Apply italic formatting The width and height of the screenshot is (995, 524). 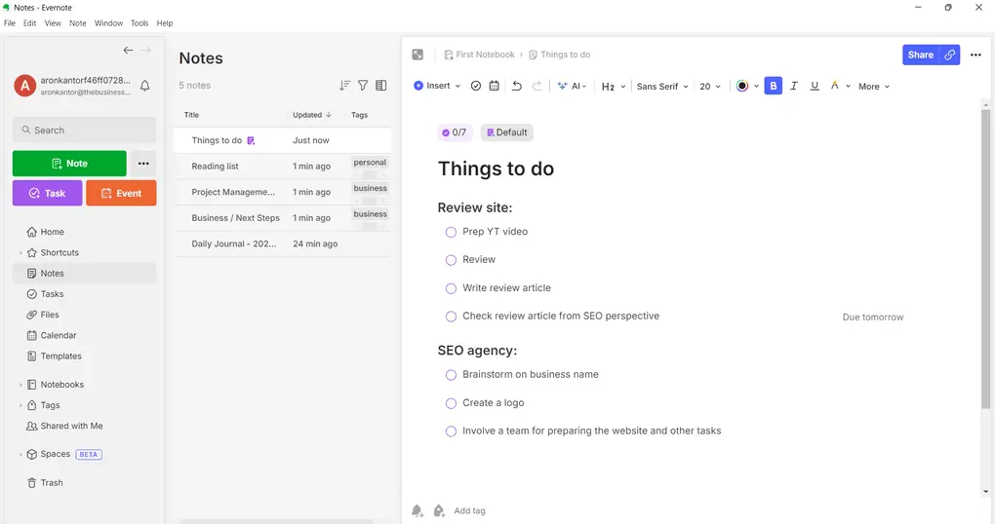pyautogui.click(x=794, y=86)
